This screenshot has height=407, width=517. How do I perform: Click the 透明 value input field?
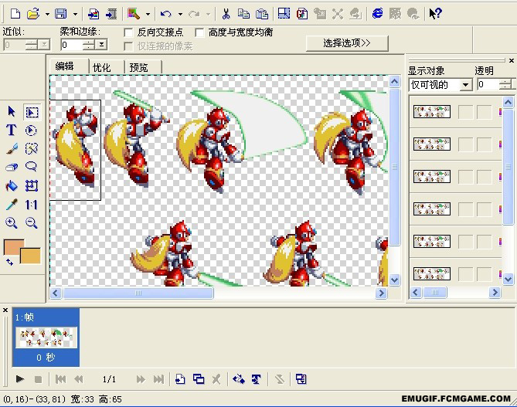click(x=488, y=85)
